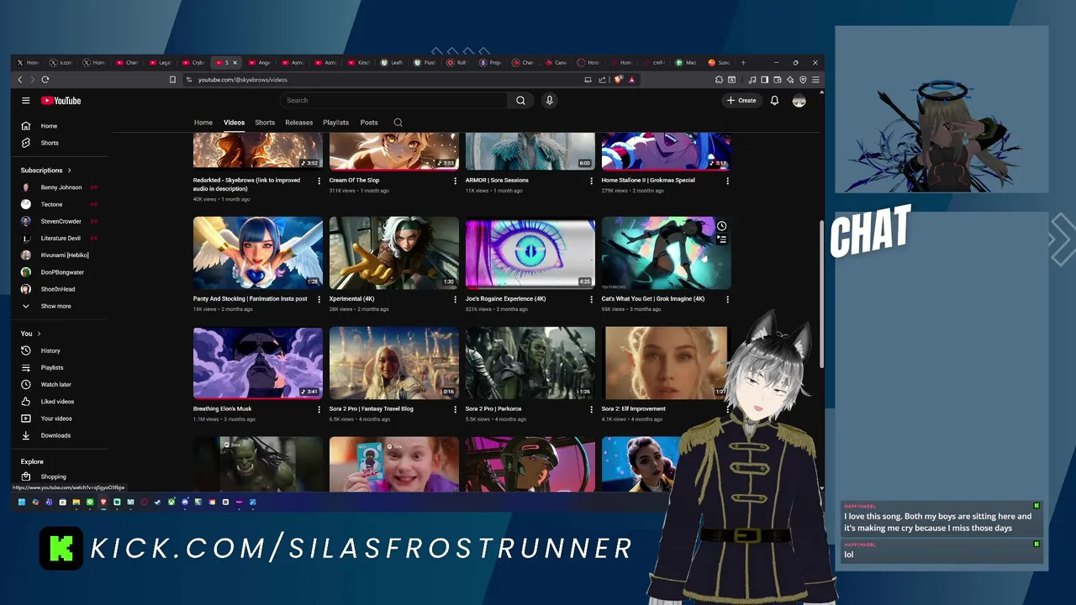Click the Brave Rewards triangle icon
The width and height of the screenshot is (1076, 605).
pyautogui.click(x=631, y=80)
